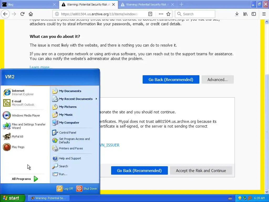Click the lower Go Back (Recommended) button
The image size is (269, 202).
pyautogui.click(x=139, y=170)
